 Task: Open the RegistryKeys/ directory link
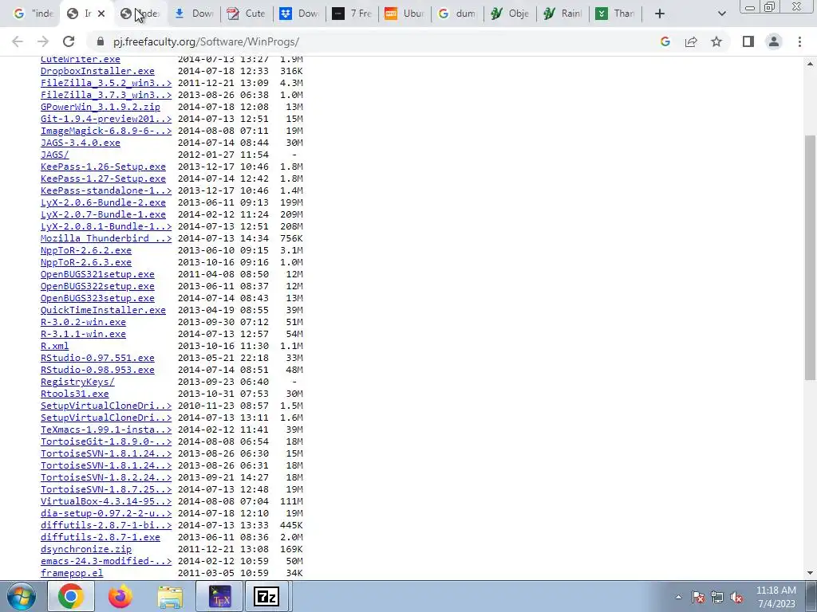[77, 382]
